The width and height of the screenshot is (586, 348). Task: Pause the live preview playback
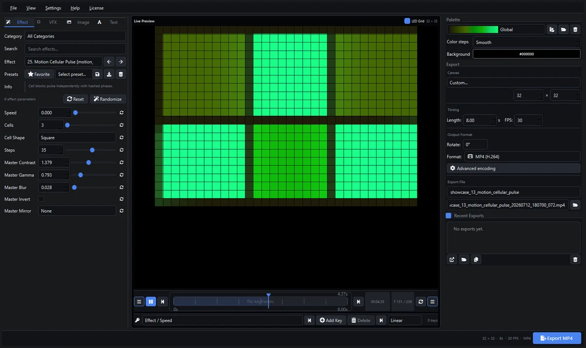point(151,302)
